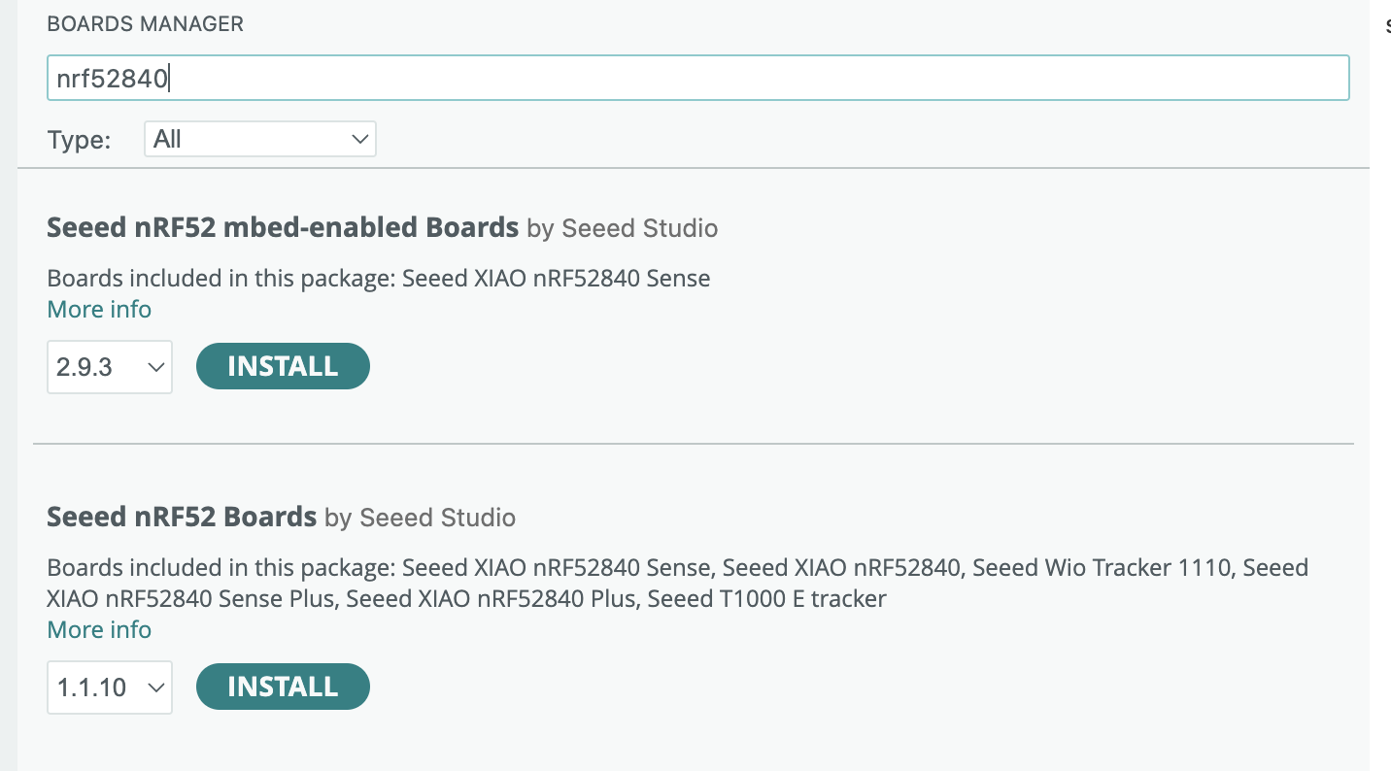Click INSTALL beside the 1.1.10 version selector
The width and height of the screenshot is (1391, 771).
pos(283,687)
